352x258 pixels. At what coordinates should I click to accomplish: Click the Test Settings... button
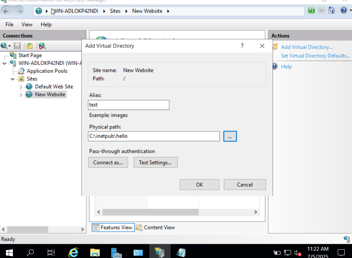[155, 162]
